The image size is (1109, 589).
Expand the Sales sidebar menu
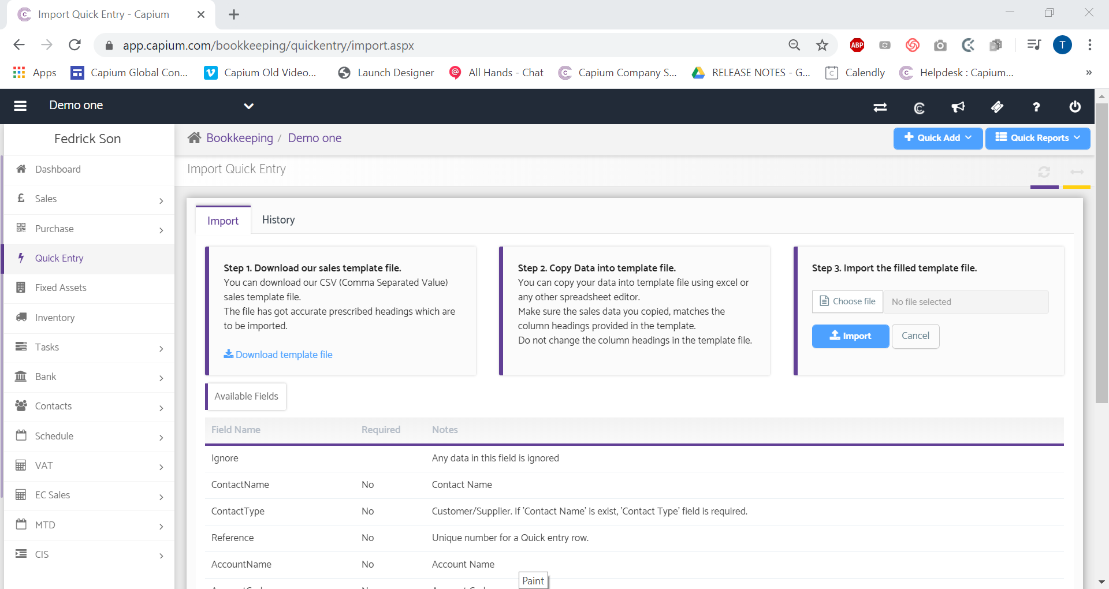click(90, 199)
